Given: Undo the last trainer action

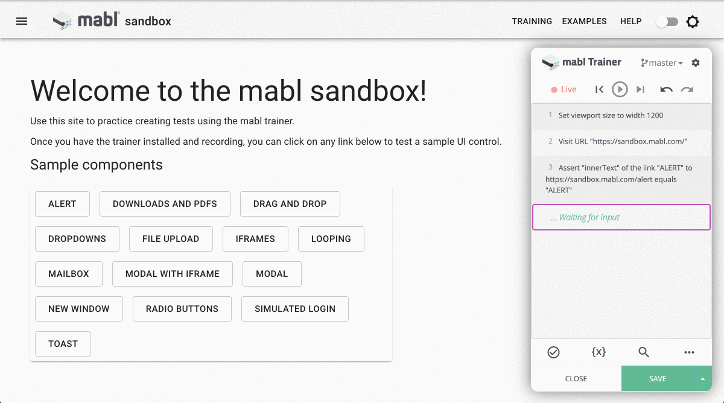Looking at the screenshot, I should click(666, 89).
